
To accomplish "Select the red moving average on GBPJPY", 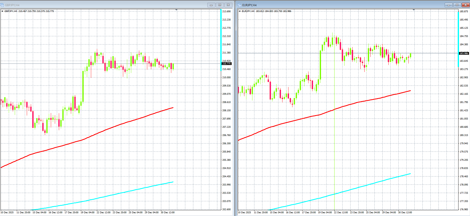I will 100,132.
